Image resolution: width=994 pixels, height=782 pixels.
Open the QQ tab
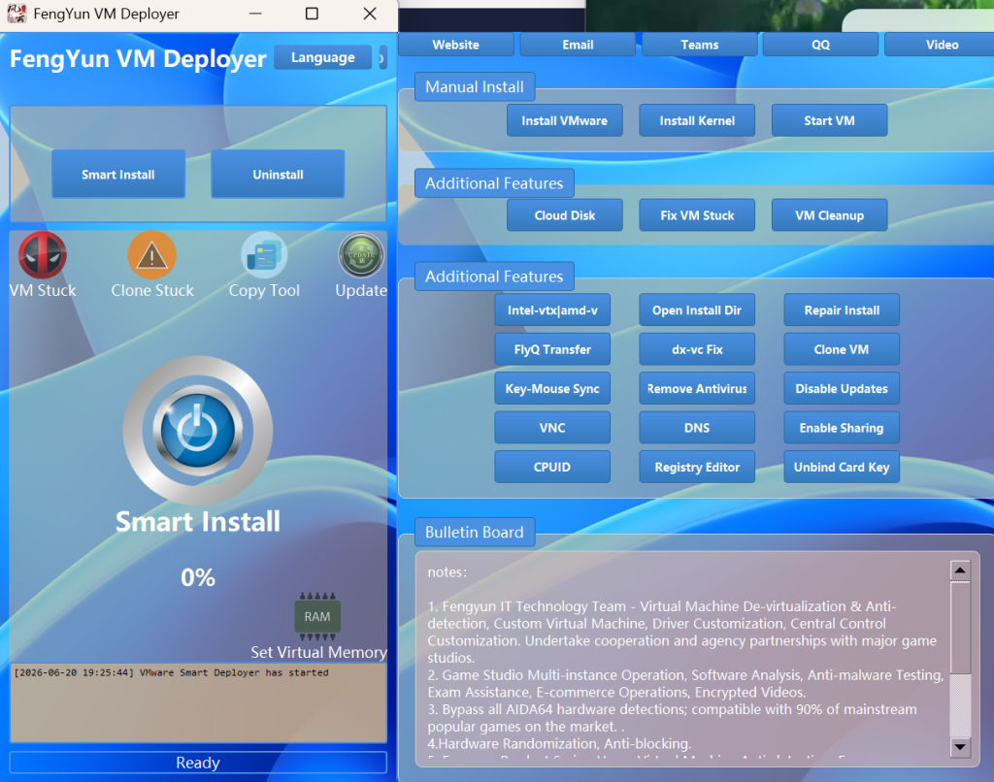(820, 45)
